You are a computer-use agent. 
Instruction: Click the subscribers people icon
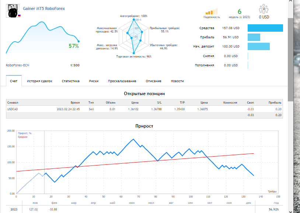pos(264,9)
